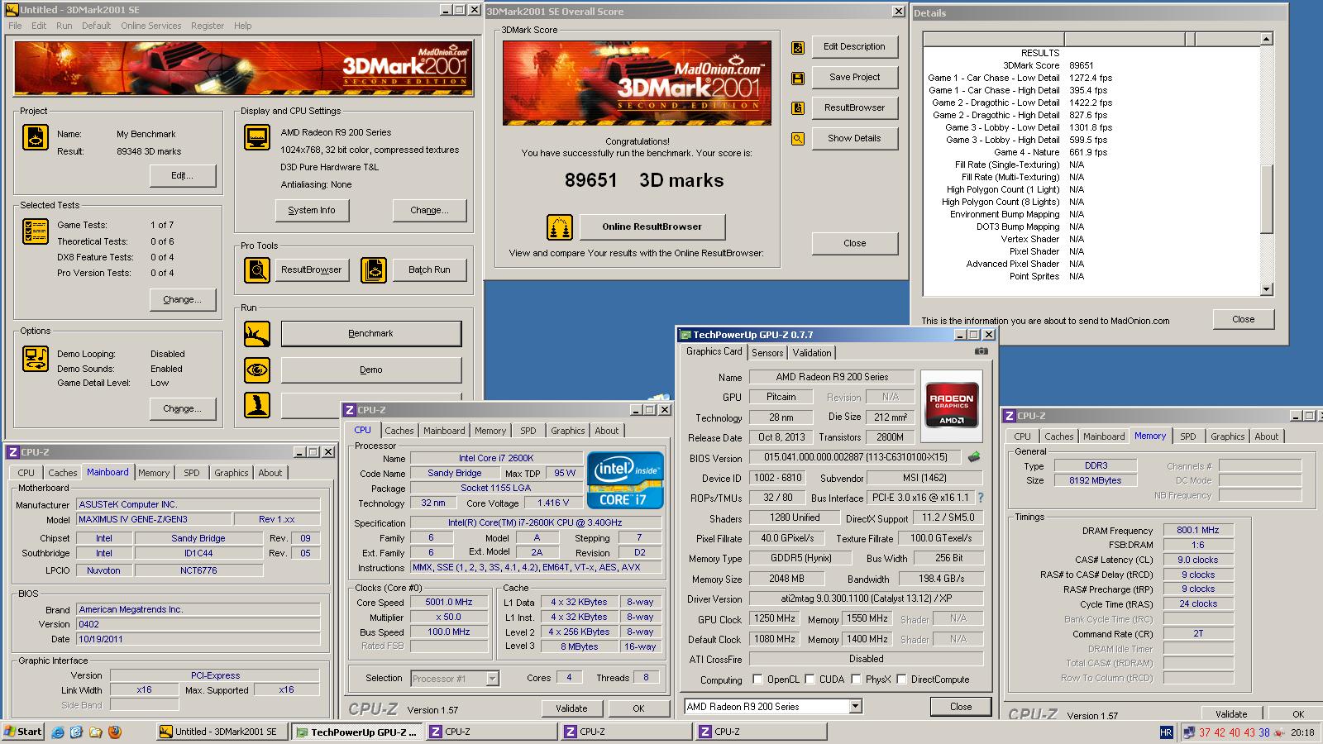
Task: Click the CPU-Z Core Speed value field
Action: [x=449, y=603]
